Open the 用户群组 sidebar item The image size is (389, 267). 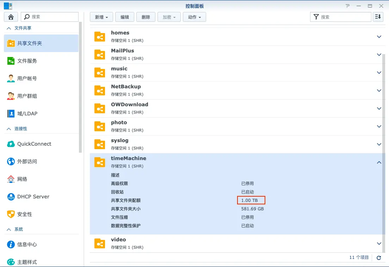coord(41,96)
